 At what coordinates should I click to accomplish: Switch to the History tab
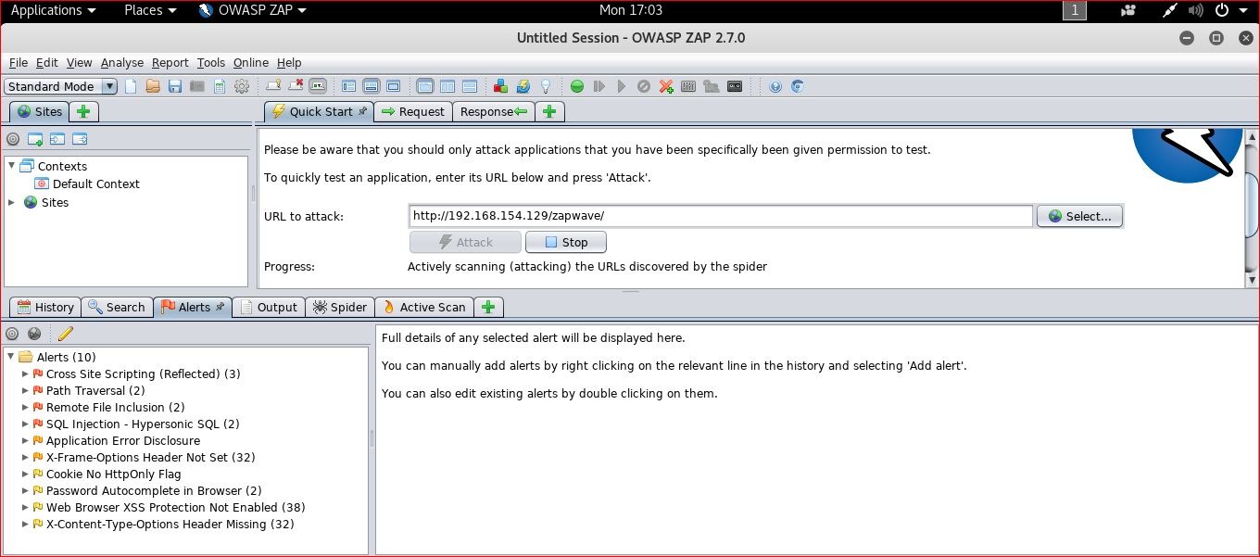pyautogui.click(x=45, y=307)
